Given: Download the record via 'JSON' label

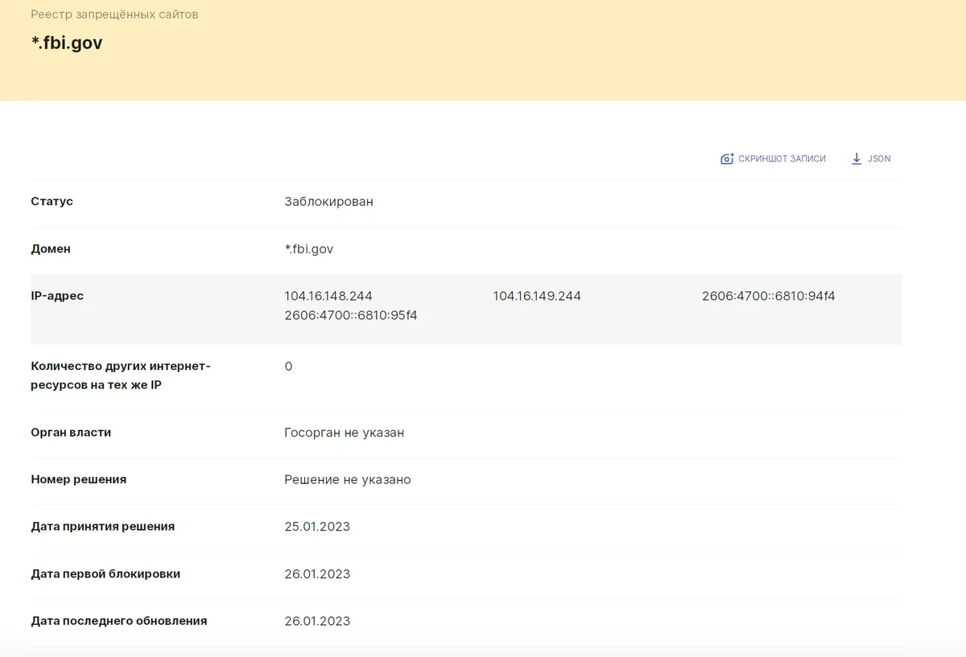Looking at the screenshot, I should click(x=879, y=159).
